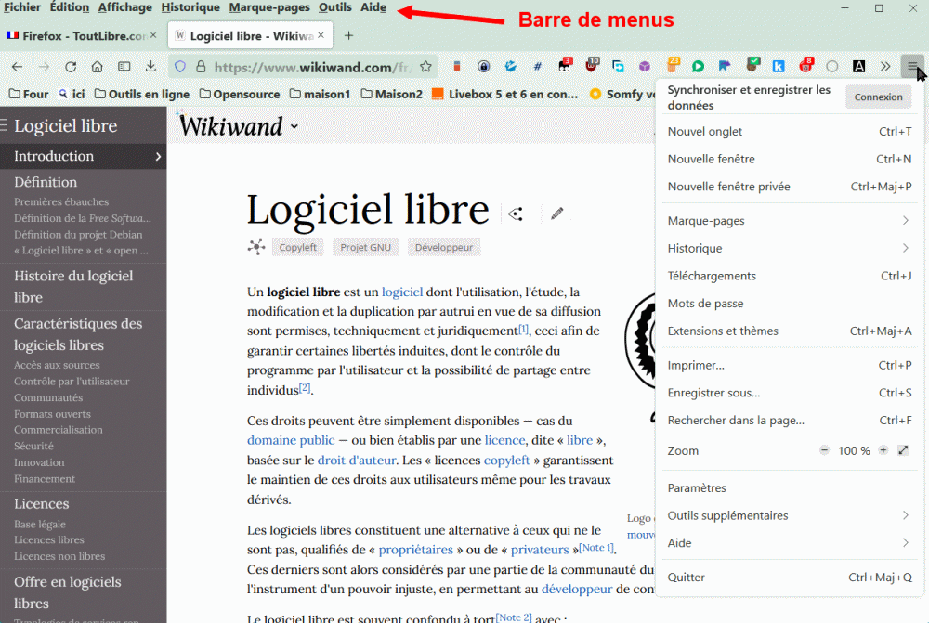Viewport: 929px width, 623px height.
Task: Close the Logiciel libre tab
Action: coord(321,35)
